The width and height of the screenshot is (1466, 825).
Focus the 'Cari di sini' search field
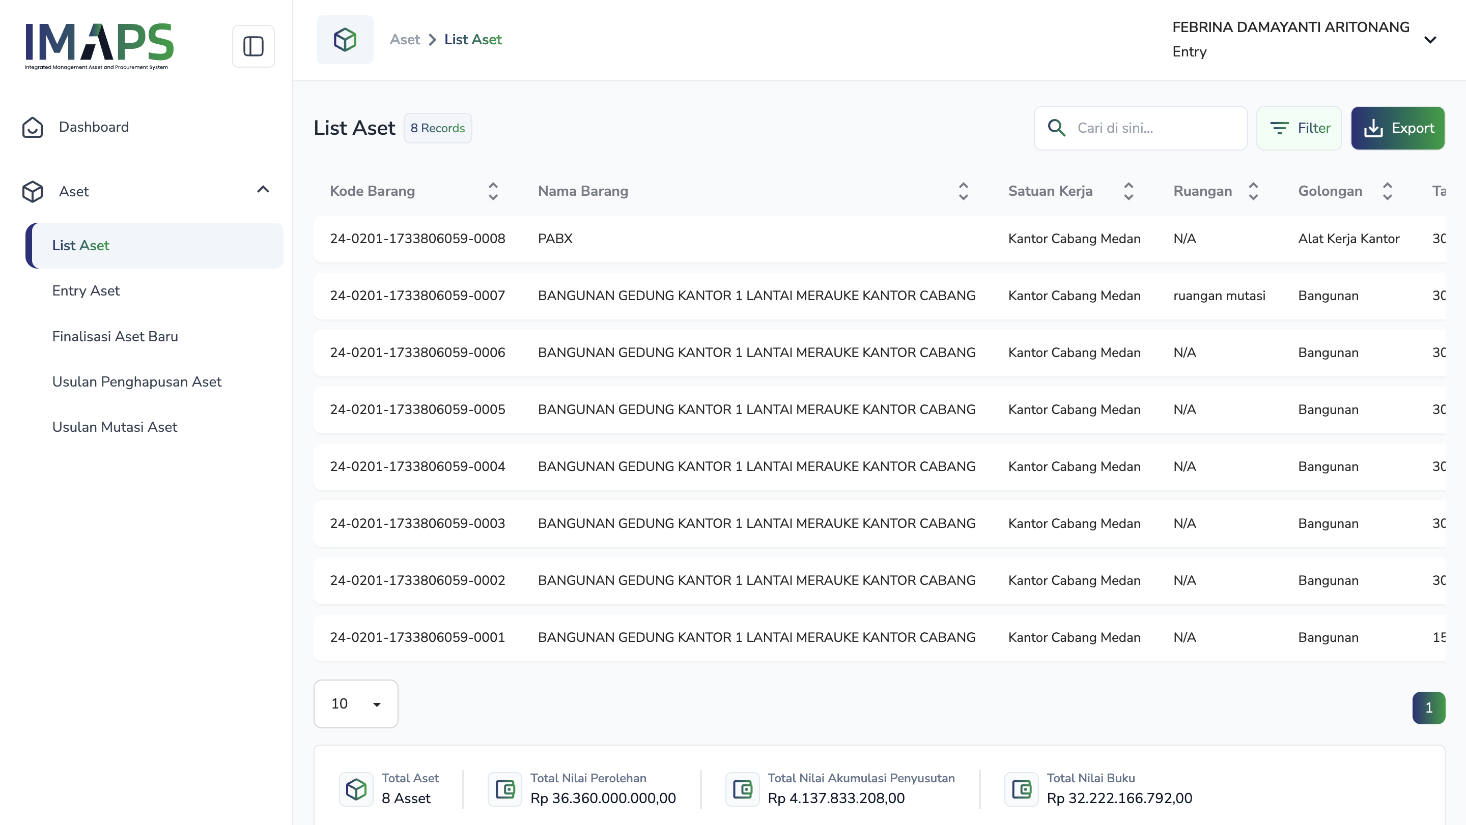1155,128
